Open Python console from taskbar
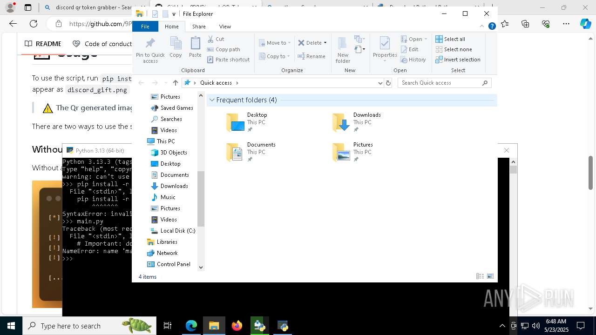 [283, 326]
